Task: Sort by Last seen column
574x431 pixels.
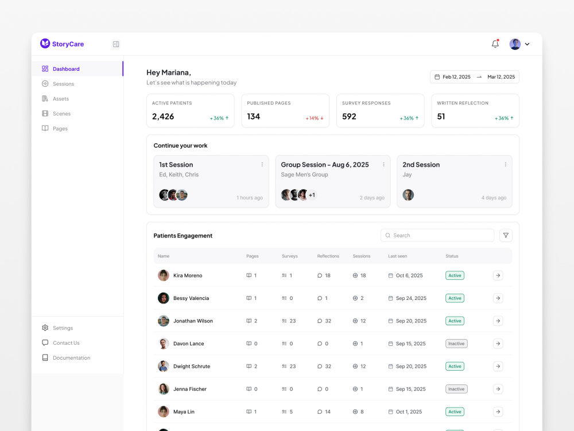Action: [x=398, y=256]
